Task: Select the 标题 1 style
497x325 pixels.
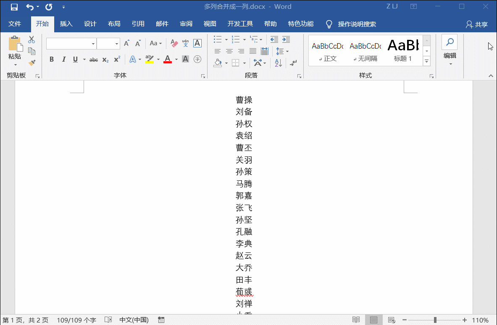Action: coord(403,52)
